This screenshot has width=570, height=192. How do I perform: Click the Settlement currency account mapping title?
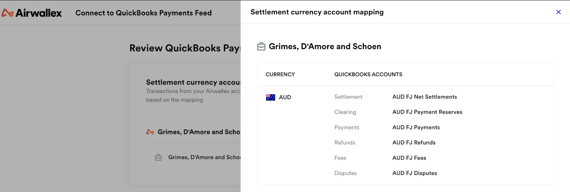317,12
